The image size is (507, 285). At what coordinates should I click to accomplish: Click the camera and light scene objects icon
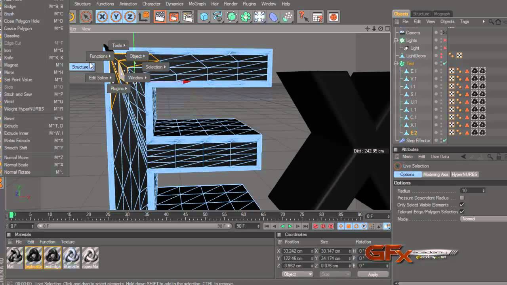tap(260, 17)
